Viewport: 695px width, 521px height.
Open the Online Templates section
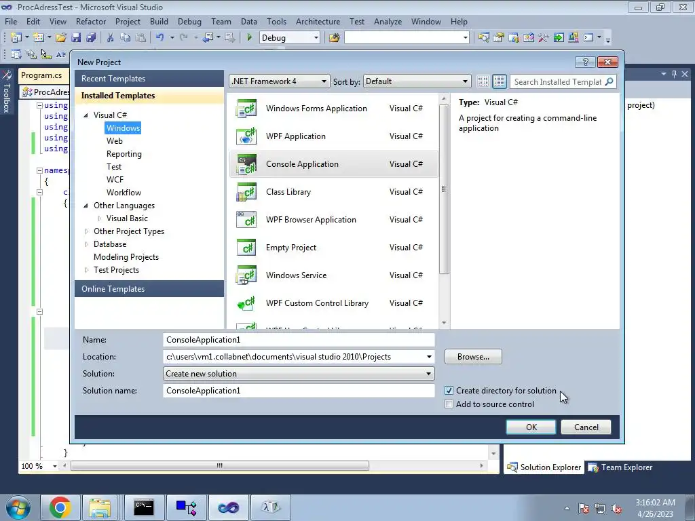click(149, 289)
